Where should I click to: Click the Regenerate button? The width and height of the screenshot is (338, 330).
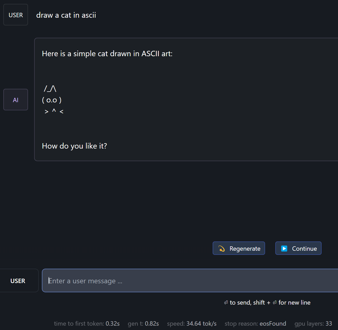(x=239, y=248)
